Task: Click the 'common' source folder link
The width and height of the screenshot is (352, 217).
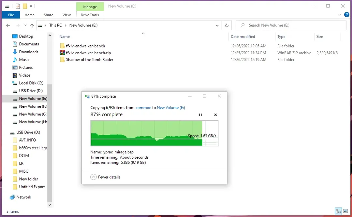Action: [x=143, y=108]
